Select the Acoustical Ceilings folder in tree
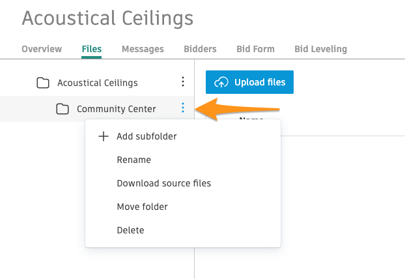405x279 pixels. (98, 83)
